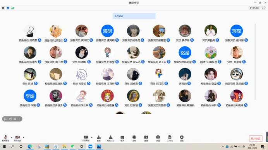
Task: Open the invite participants icon
Action: click(99, 138)
